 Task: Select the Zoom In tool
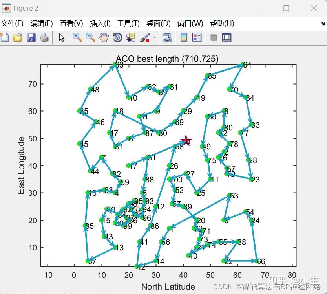[77, 38]
